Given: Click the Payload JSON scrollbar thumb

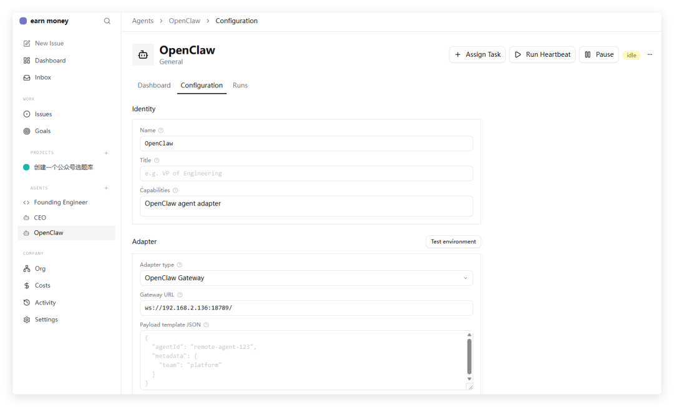Looking at the screenshot, I should click(469, 356).
